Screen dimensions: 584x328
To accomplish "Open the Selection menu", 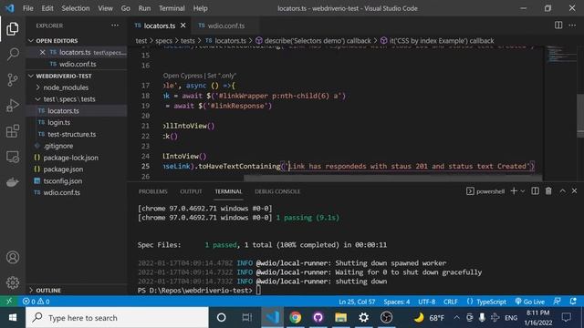I will coord(76,8).
